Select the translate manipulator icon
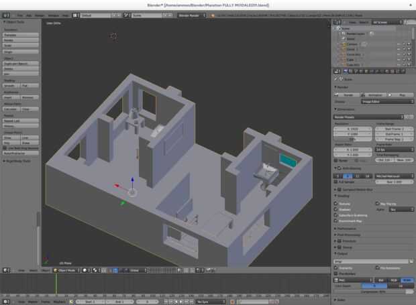Screen dimensions: 416x305 pos(115,270)
